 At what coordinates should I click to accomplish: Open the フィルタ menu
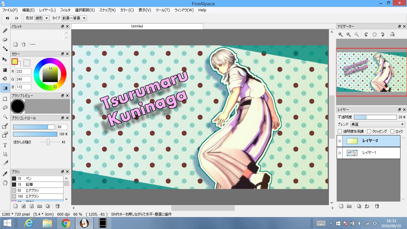point(65,10)
